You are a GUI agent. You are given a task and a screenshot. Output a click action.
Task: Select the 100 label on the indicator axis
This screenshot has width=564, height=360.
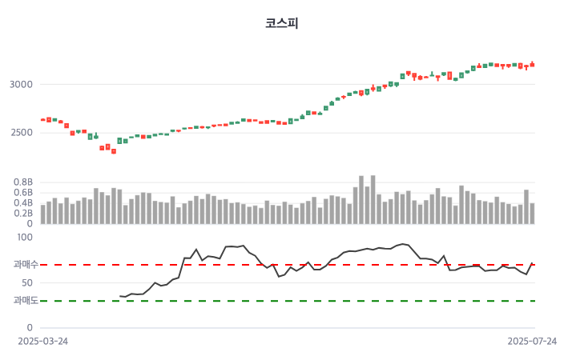pyautogui.click(x=25, y=237)
